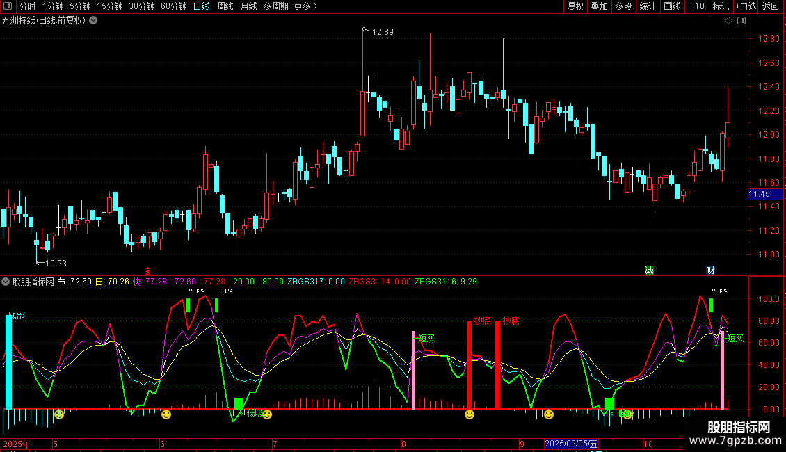Click the 10.93 low price label
Viewport: 786px width, 452px height.
[56, 263]
